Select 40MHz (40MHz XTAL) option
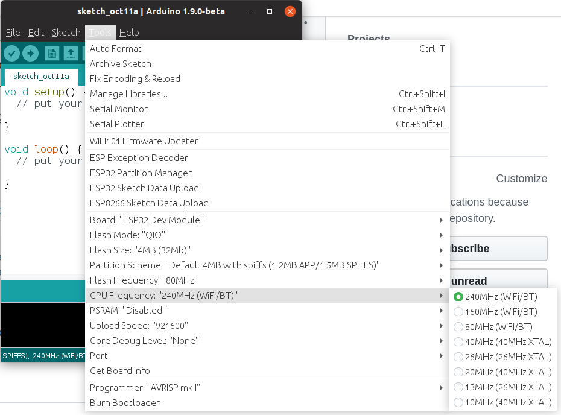 502,341
